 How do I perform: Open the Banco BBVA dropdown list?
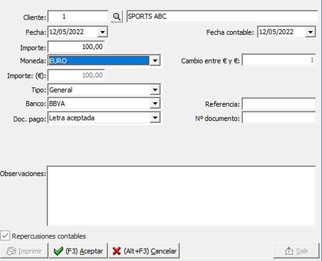(155, 103)
